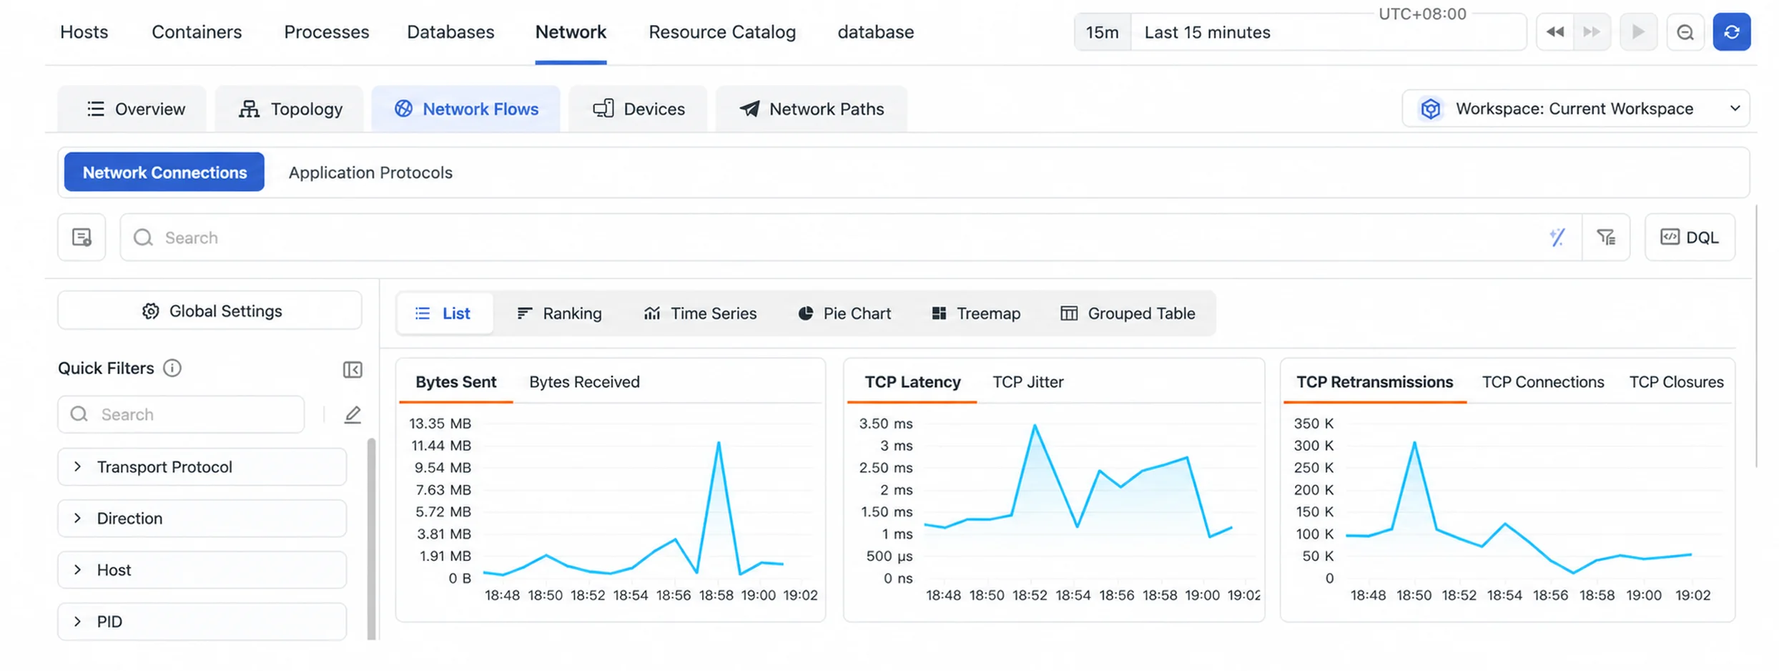The height and width of the screenshot is (671, 1779).
Task: Open the Workspace: Current Workspace dropdown
Action: tap(1576, 109)
